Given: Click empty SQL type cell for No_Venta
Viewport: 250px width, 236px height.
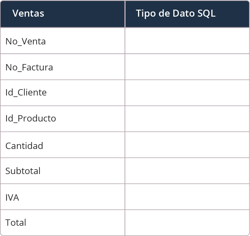Looking at the screenshot, I should [187, 41].
